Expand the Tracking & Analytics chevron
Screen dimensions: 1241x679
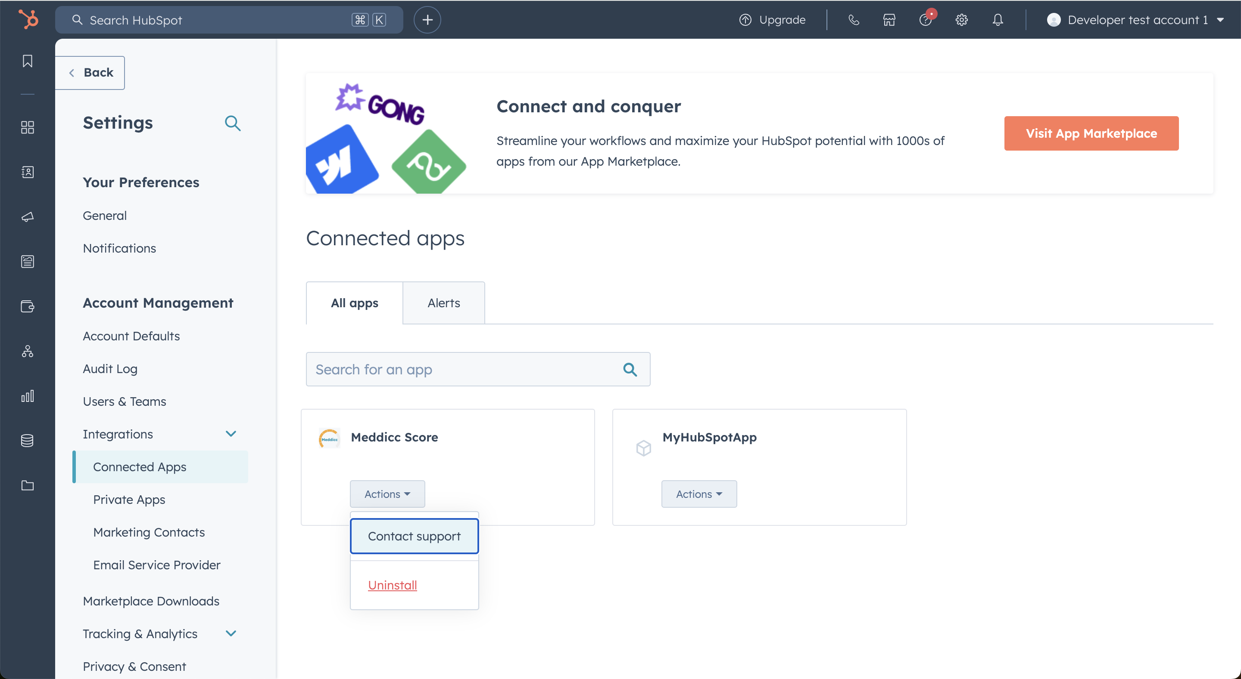(x=231, y=633)
